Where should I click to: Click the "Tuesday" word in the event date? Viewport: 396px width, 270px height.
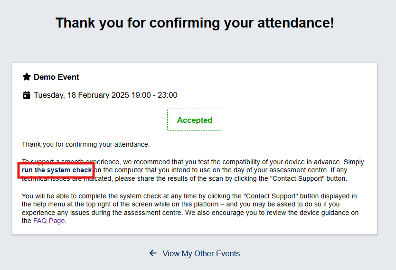49,95
